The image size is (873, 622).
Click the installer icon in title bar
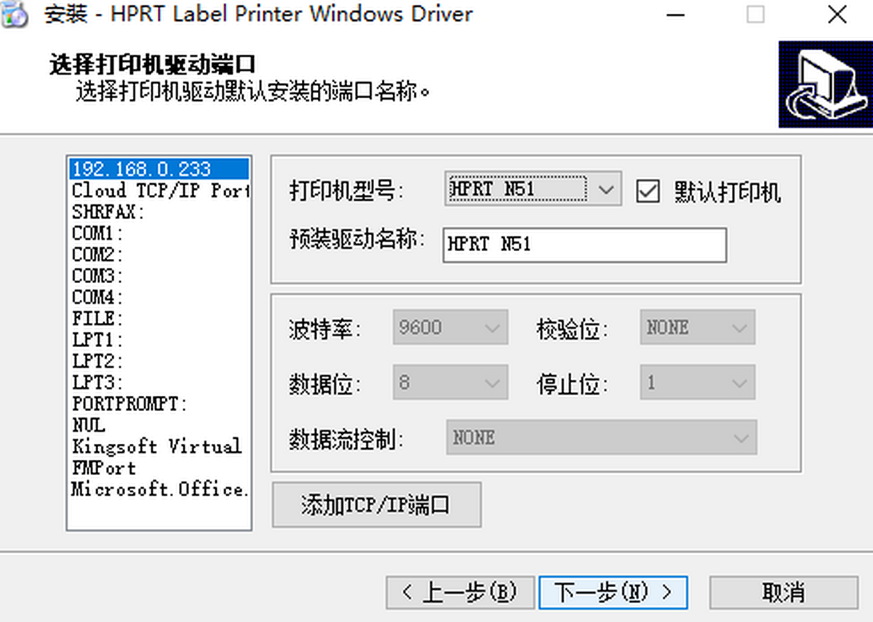[16, 15]
